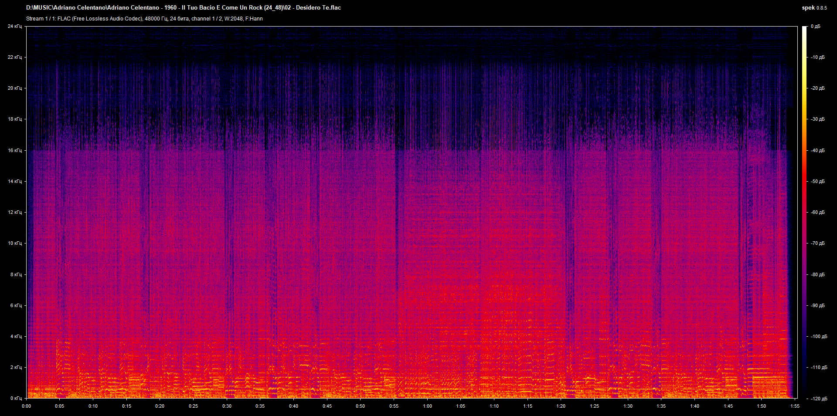This screenshot has width=837, height=416.
Task: Click the 0 кГц frequency axis label
Action: coord(16,399)
